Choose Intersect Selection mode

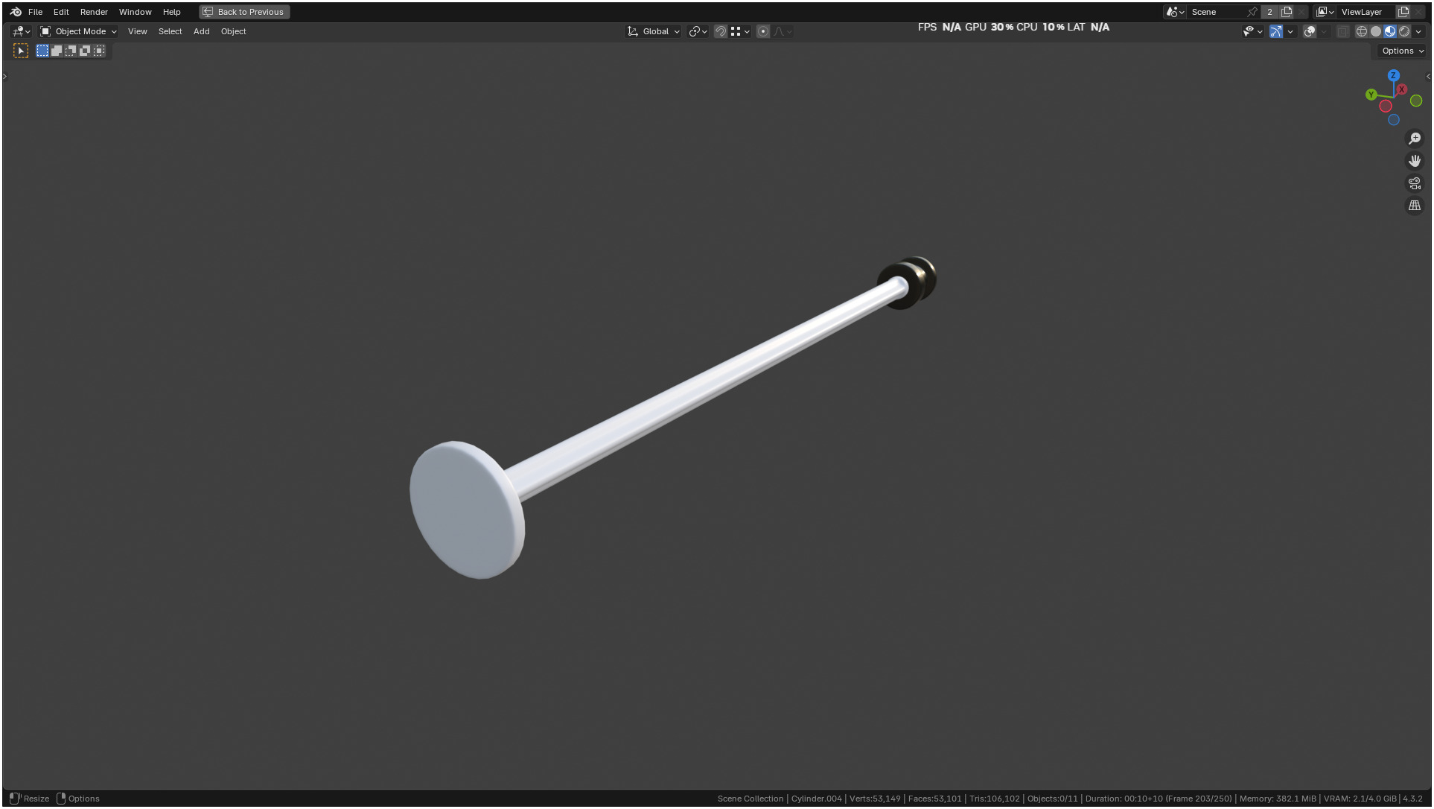(x=99, y=51)
